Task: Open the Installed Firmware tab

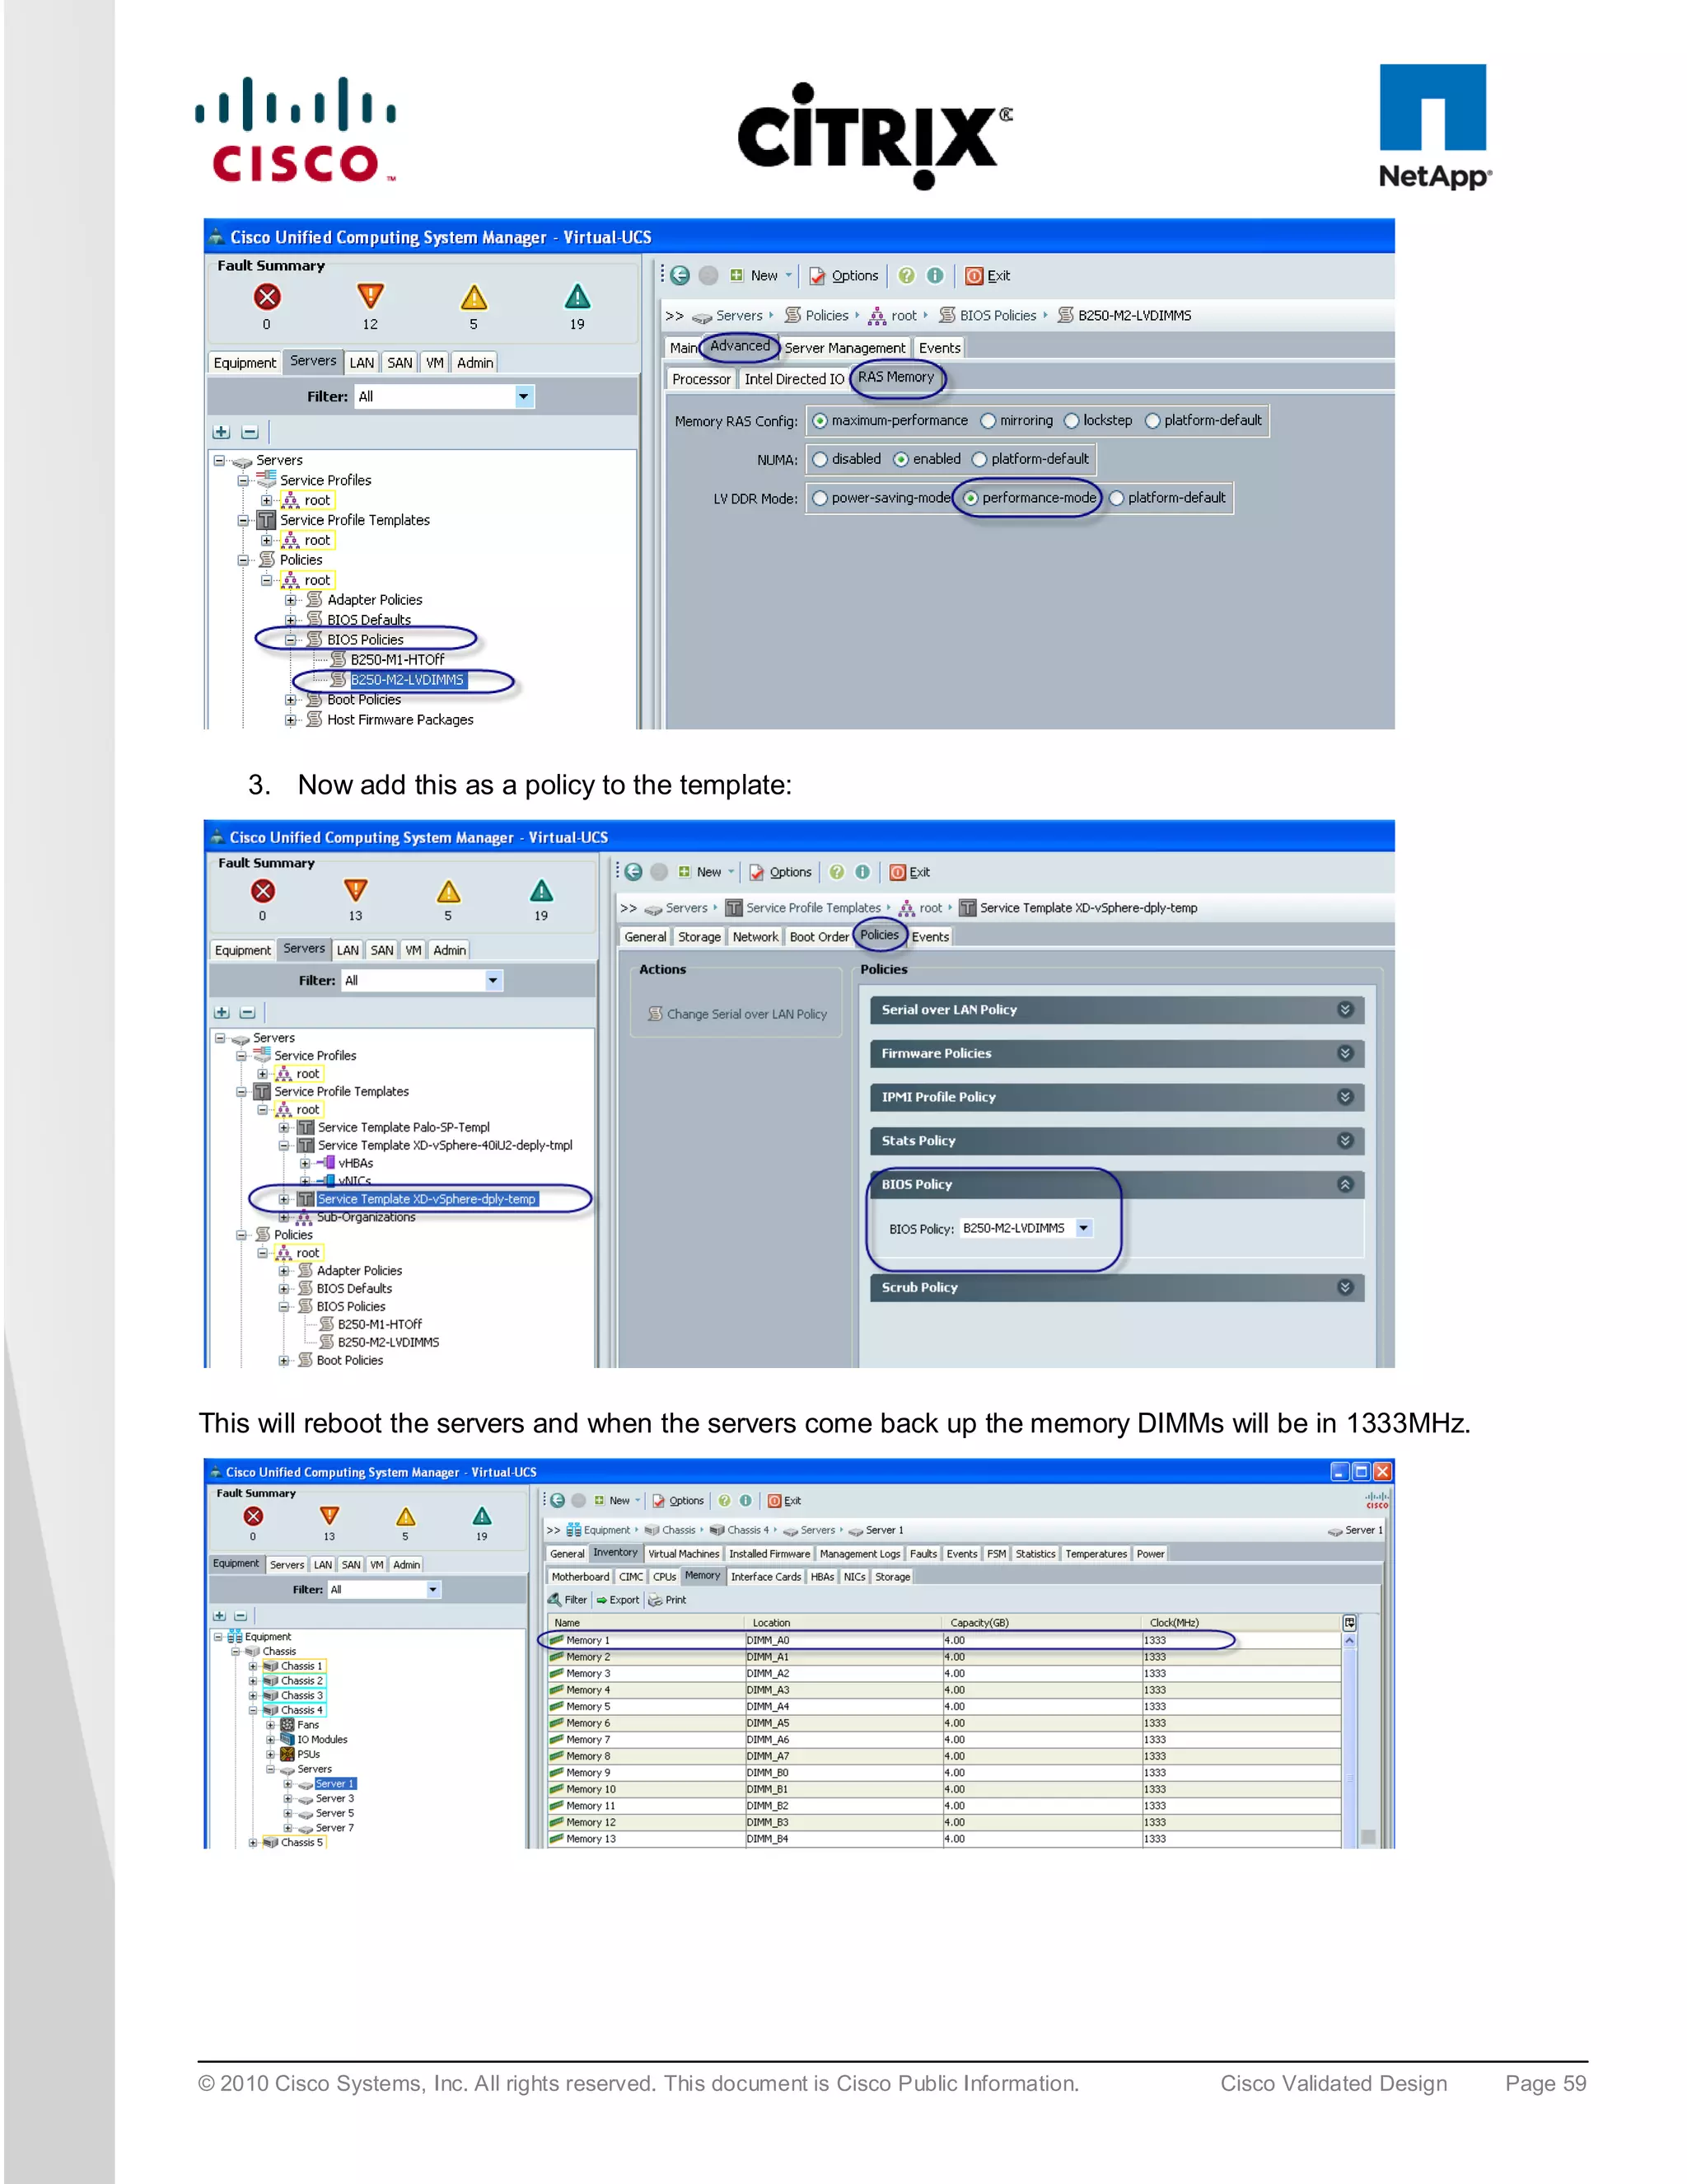Action: click(x=769, y=1554)
